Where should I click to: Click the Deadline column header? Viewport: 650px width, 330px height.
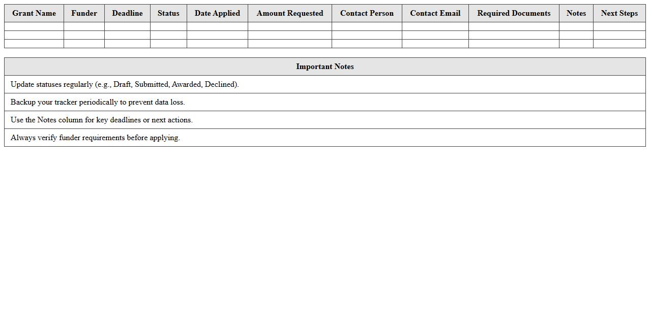127,13
